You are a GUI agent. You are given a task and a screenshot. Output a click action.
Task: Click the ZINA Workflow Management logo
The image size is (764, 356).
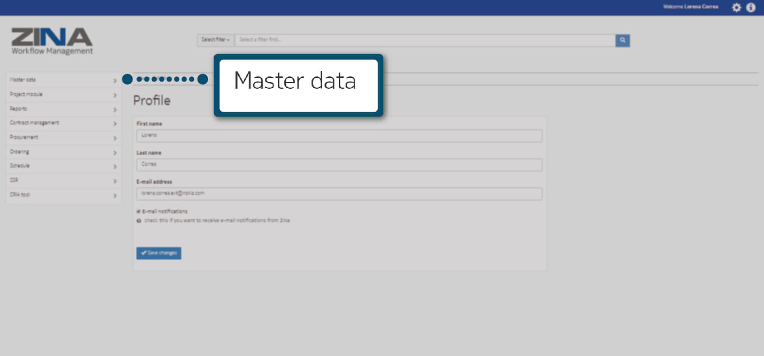click(52, 41)
